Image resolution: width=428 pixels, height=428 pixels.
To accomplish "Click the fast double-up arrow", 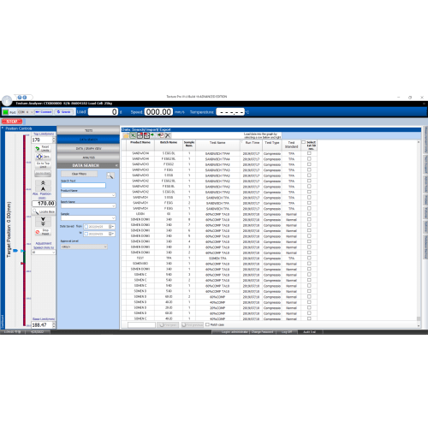I will 43,182.
